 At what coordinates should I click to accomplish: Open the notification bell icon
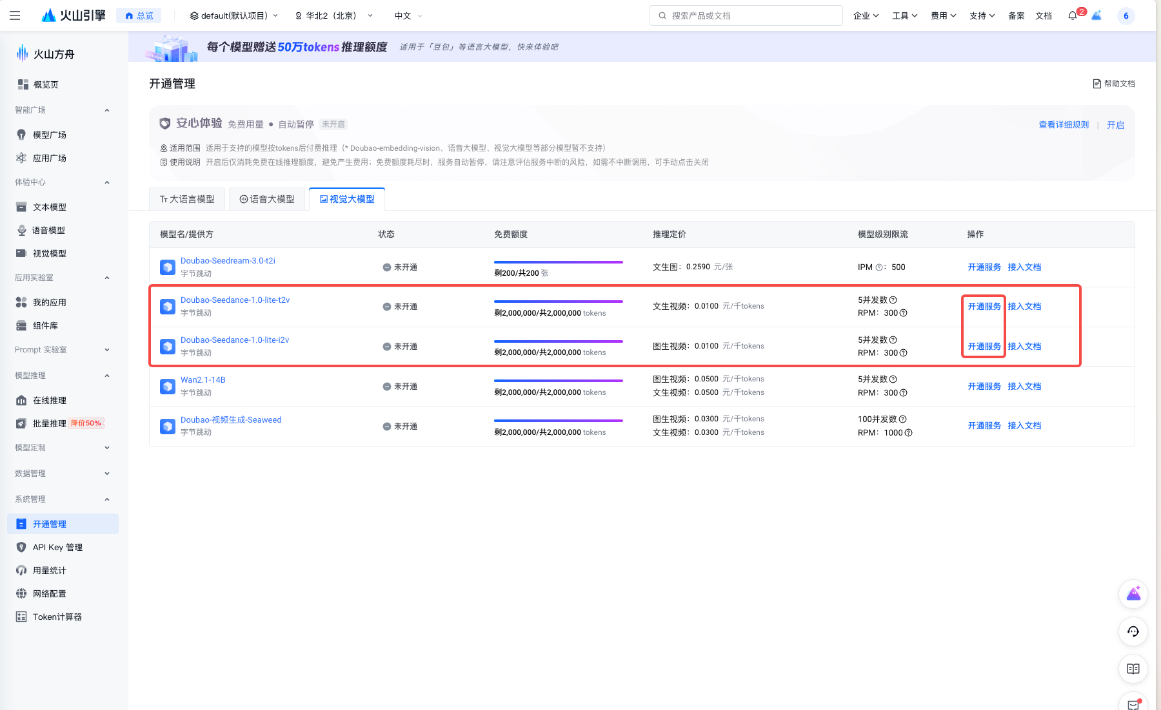click(x=1073, y=15)
